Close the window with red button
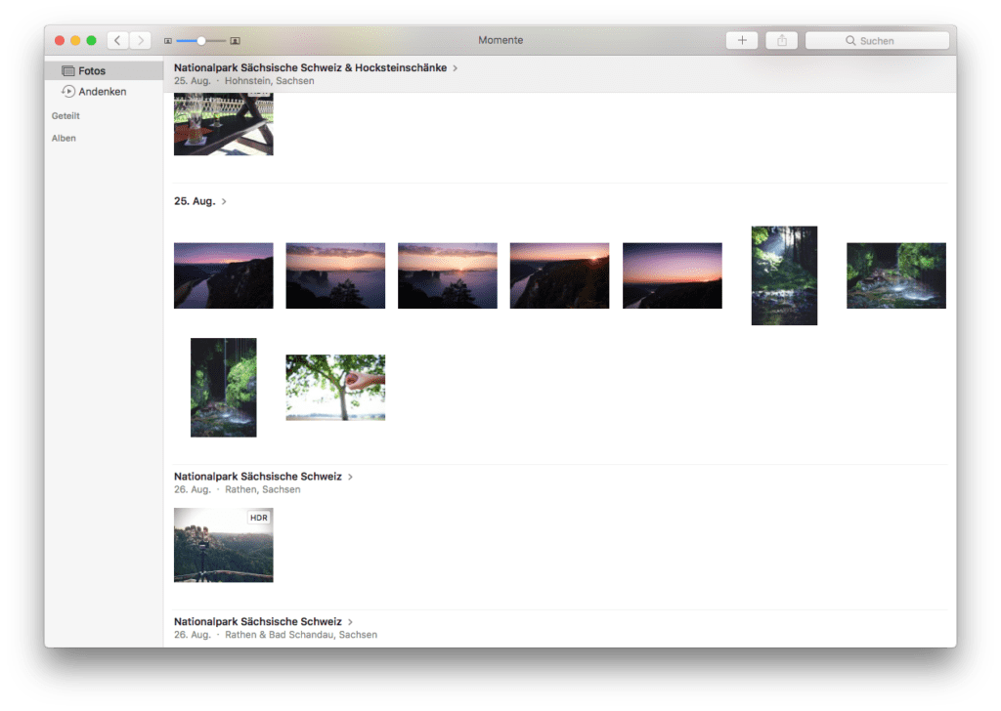 (60, 40)
